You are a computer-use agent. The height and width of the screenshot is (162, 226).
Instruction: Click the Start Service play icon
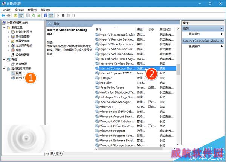pyautogui.click(x=58, y=15)
